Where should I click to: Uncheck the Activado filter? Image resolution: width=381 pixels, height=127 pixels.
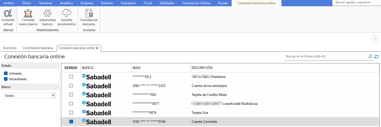(x=6, y=73)
